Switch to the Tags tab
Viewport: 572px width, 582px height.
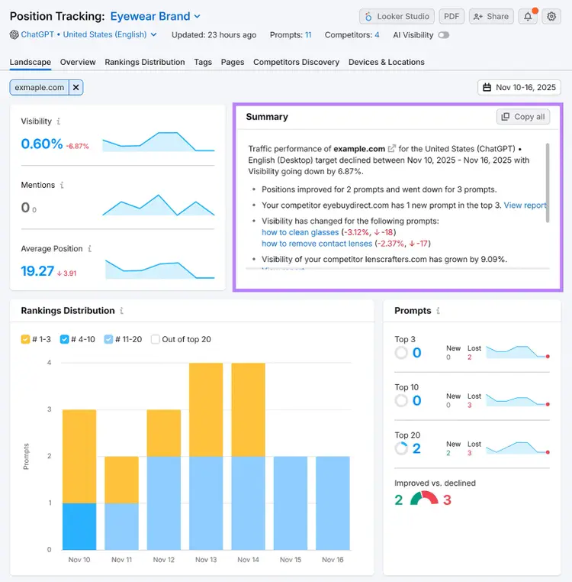(x=203, y=62)
